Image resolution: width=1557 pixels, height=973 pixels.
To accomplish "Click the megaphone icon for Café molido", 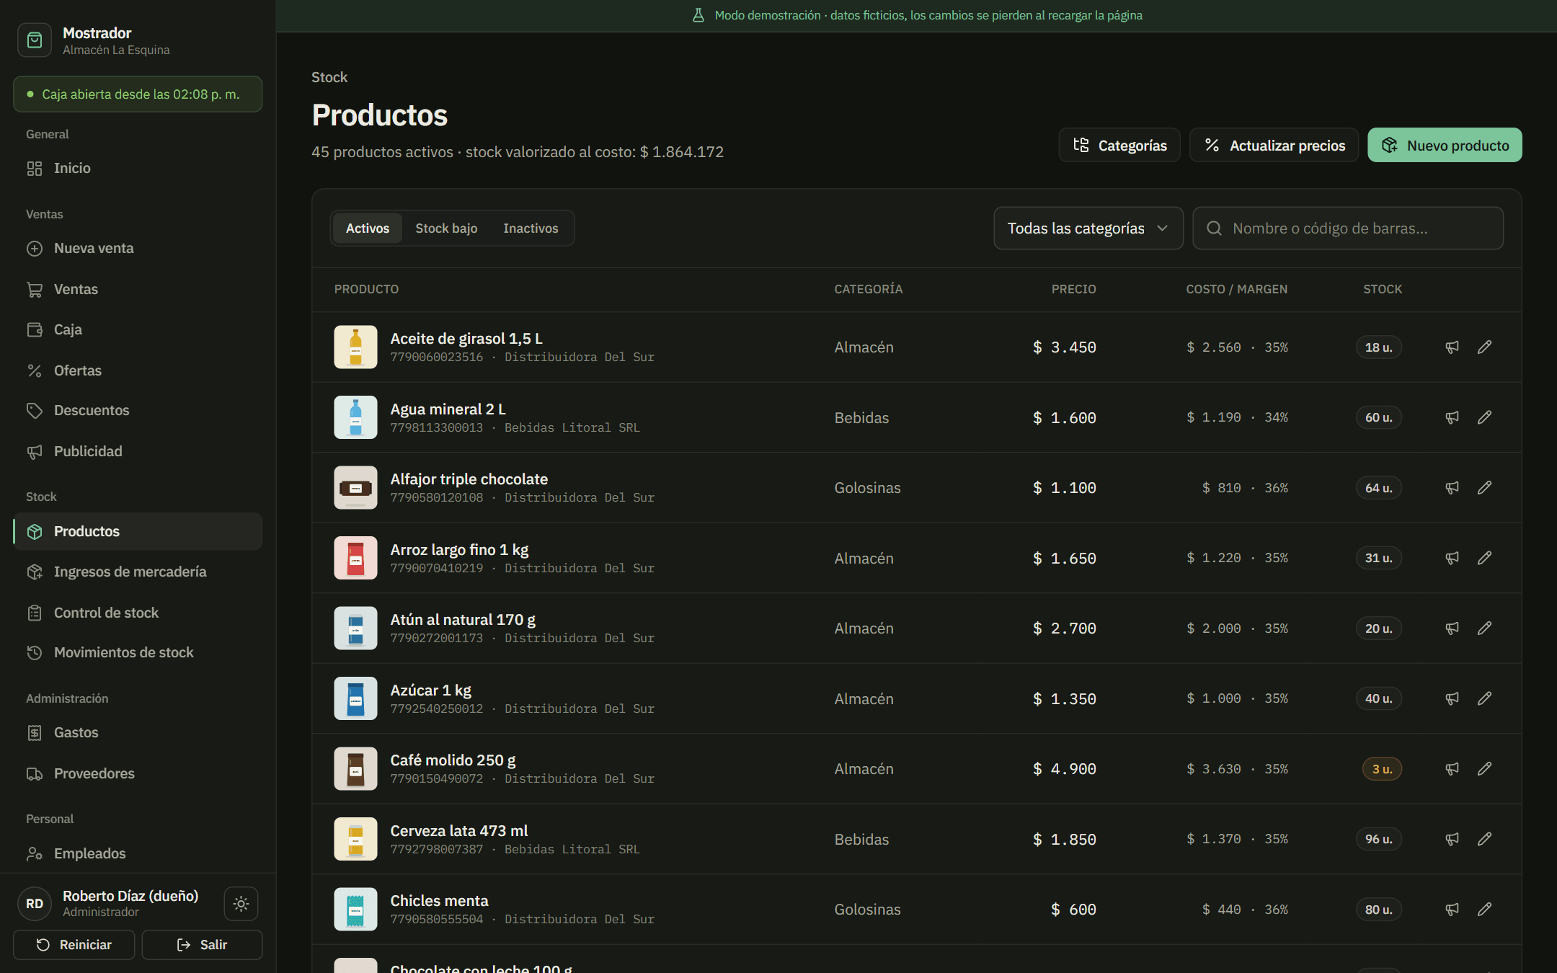I will (1452, 769).
